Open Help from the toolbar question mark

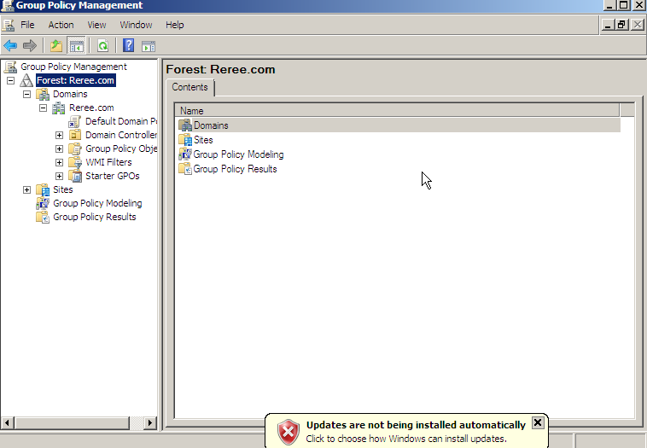click(129, 45)
